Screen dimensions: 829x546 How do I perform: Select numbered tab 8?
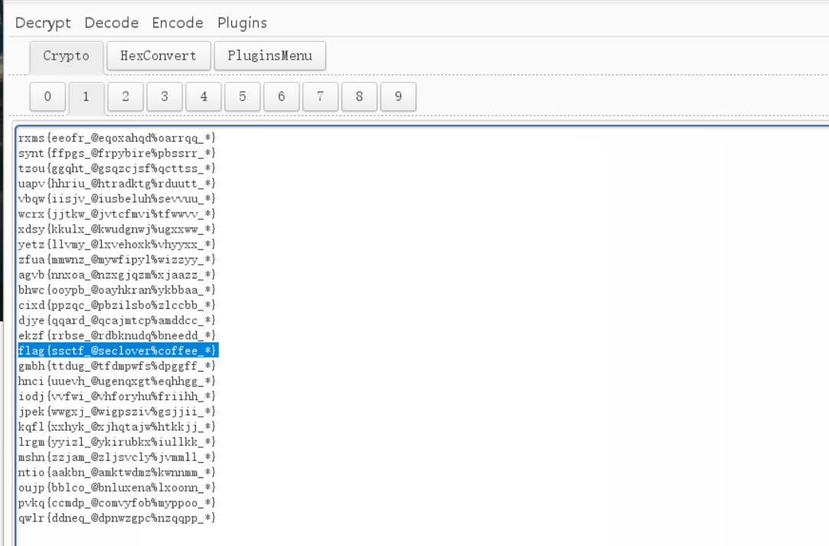coord(360,96)
